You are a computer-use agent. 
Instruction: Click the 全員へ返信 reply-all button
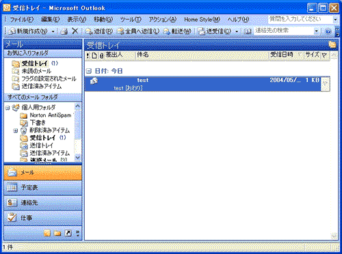(138, 31)
